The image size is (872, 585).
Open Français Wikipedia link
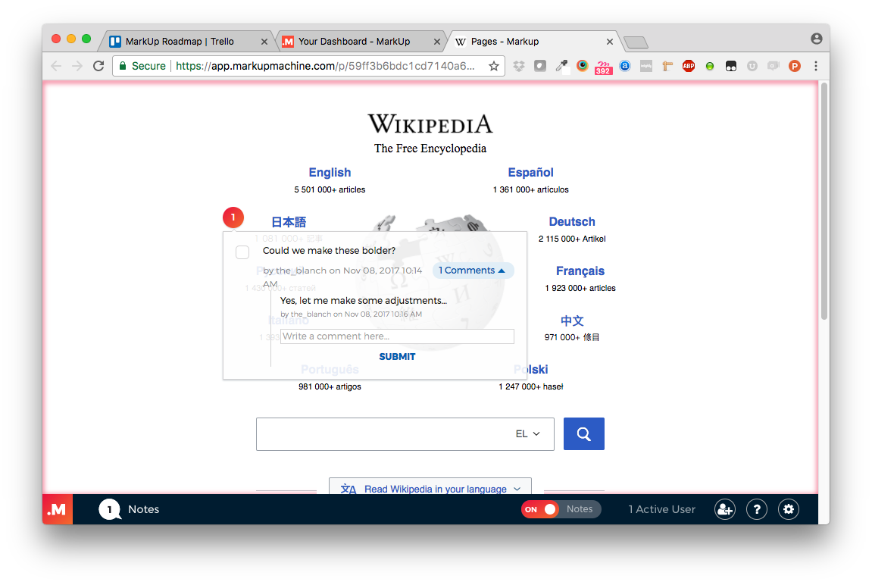click(580, 271)
